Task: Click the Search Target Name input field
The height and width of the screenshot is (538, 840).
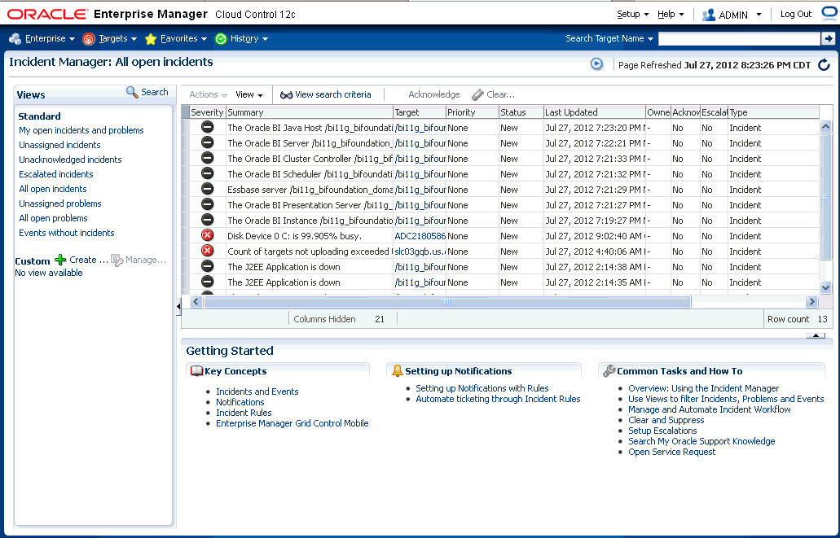Action: 739,38
